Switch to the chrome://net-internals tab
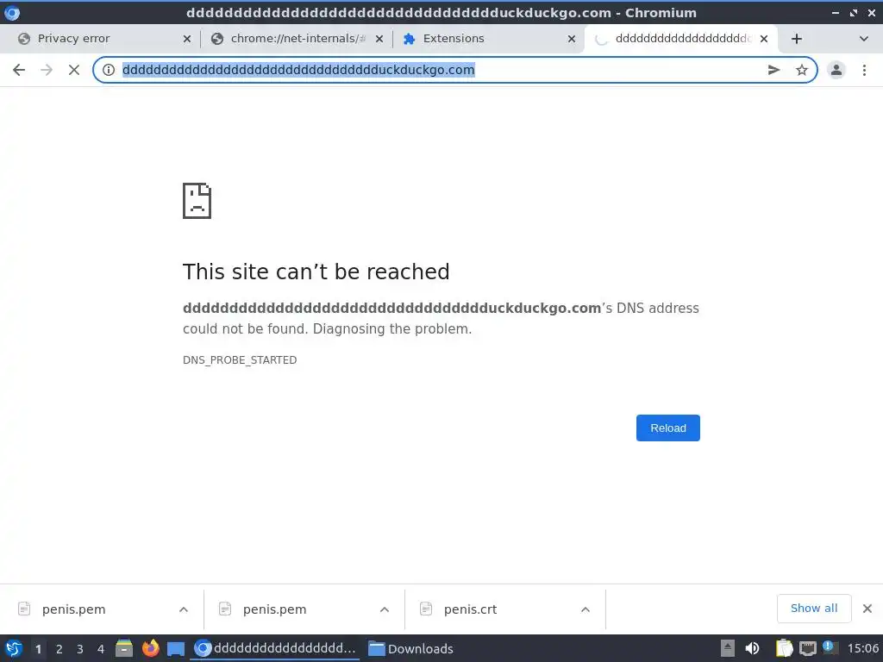The width and height of the screenshot is (883, 662). click(297, 39)
